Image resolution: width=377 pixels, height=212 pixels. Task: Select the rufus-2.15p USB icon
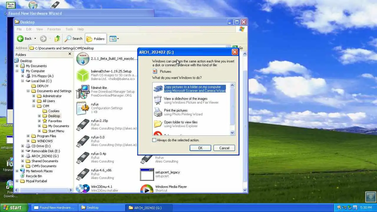coord(82,125)
